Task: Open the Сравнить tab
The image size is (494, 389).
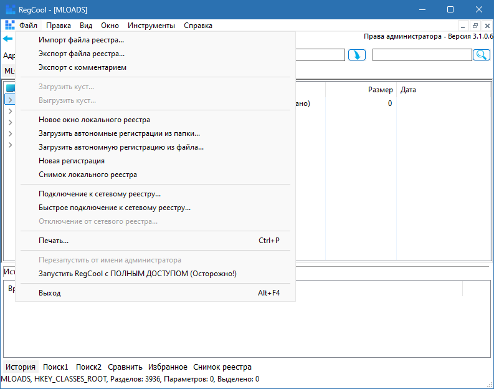Action: tap(125, 367)
